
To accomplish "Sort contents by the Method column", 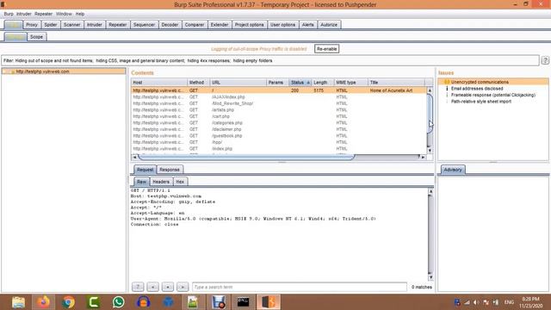I will click(198, 83).
